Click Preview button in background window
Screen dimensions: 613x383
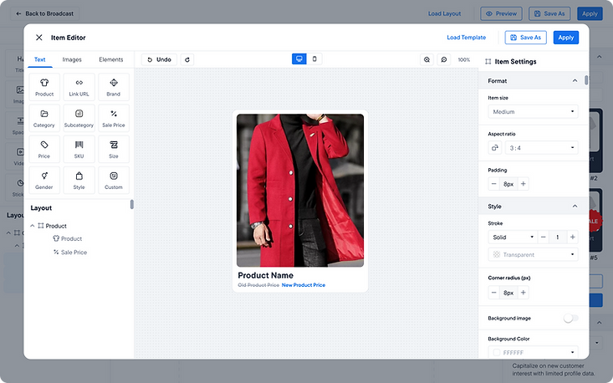pos(501,13)
